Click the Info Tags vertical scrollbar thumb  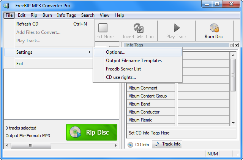click(x=233, y=75)
